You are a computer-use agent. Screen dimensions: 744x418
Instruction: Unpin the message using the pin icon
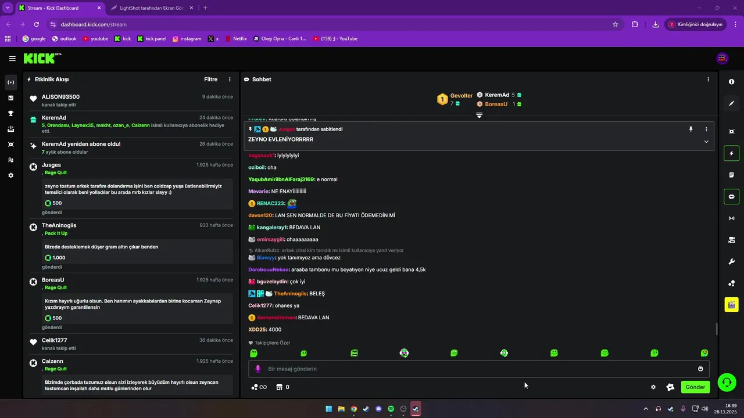[x=691, y=129]
